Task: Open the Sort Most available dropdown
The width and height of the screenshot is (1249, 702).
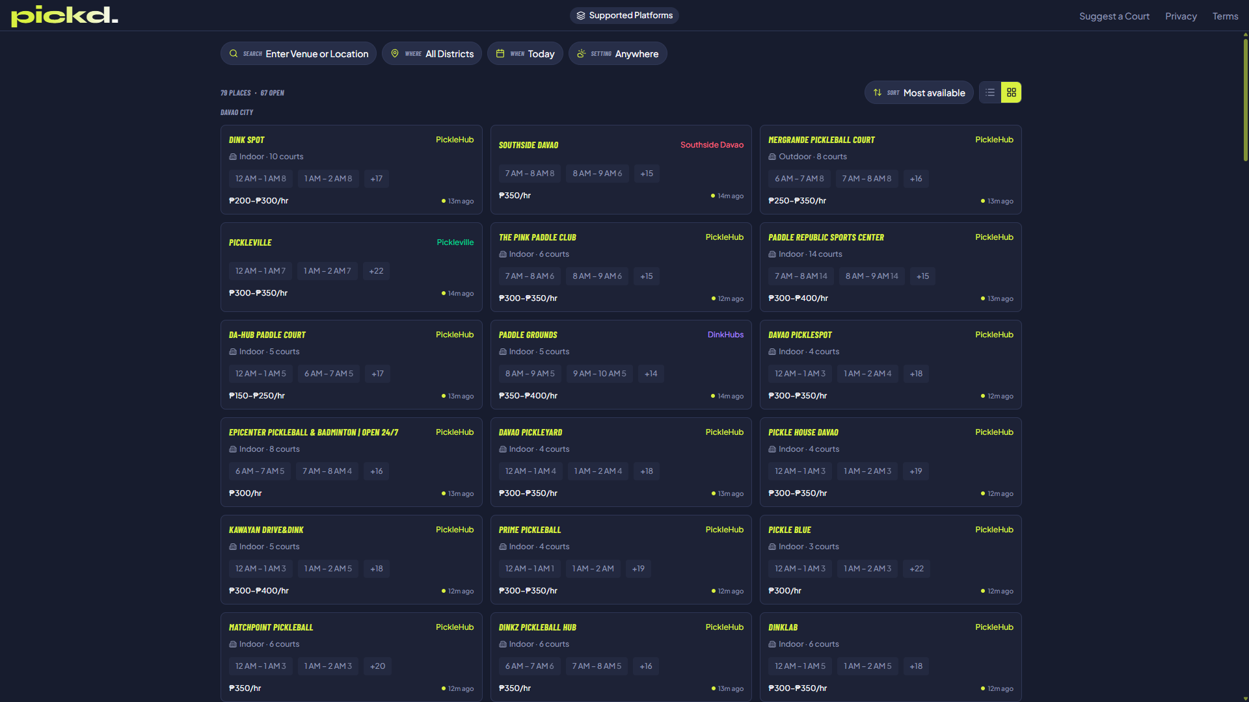Action: (919, 92)
